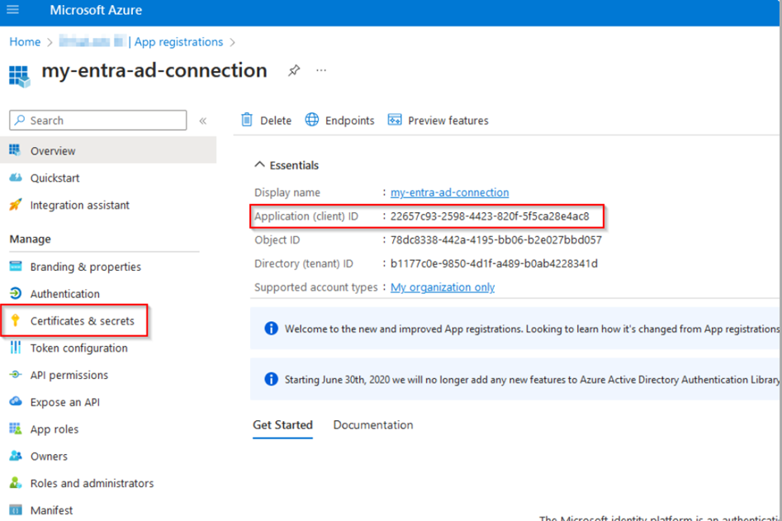
Task: Click the Token configuration icon
Action: (16, 347)
